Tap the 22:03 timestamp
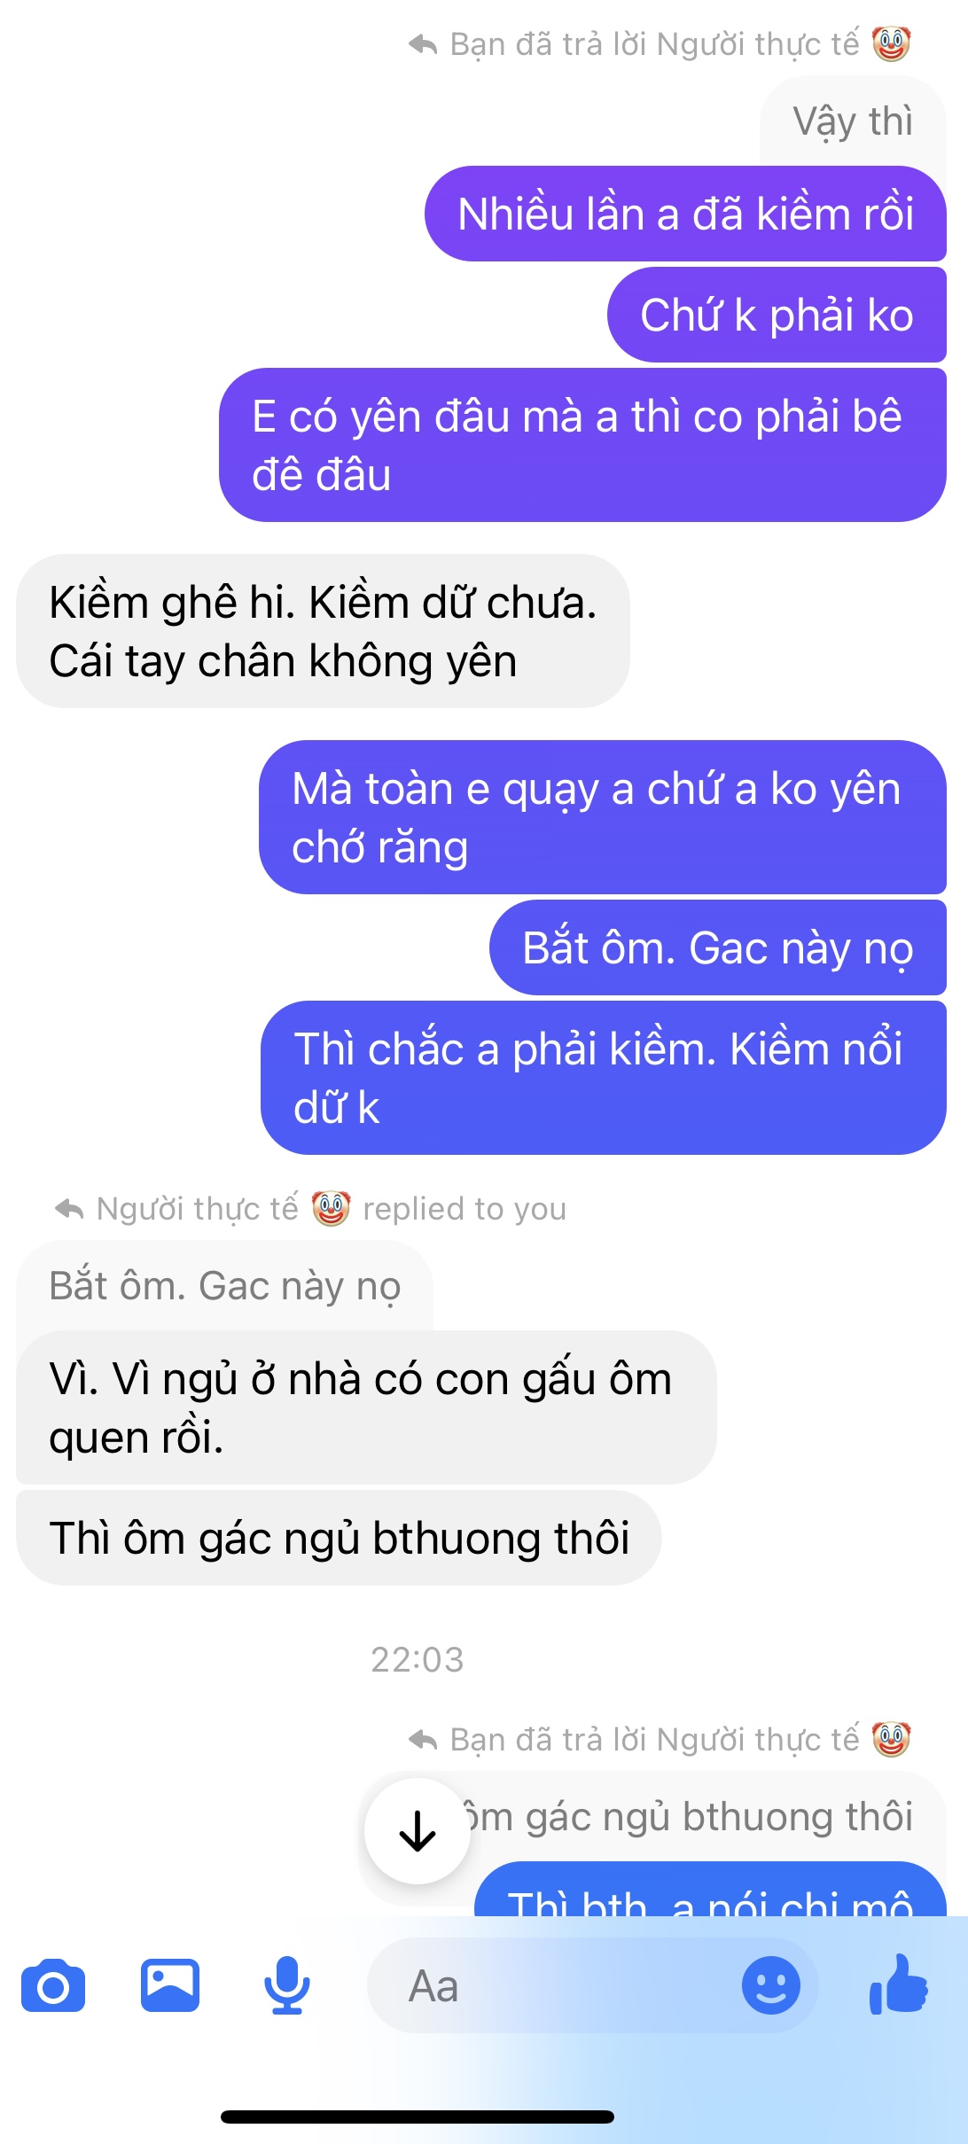The height and width of the screenshot is (2144, 968). 418,1660
